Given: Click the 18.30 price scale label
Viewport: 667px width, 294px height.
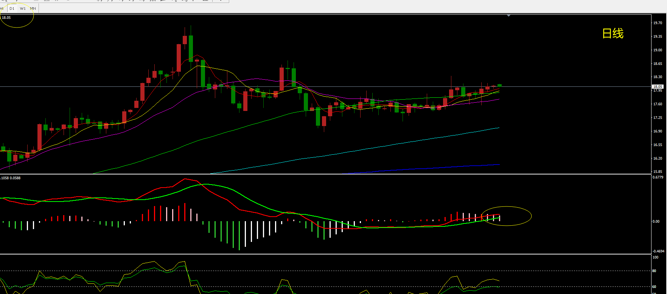Looking at the screenshot, I should tap(658, 77).
